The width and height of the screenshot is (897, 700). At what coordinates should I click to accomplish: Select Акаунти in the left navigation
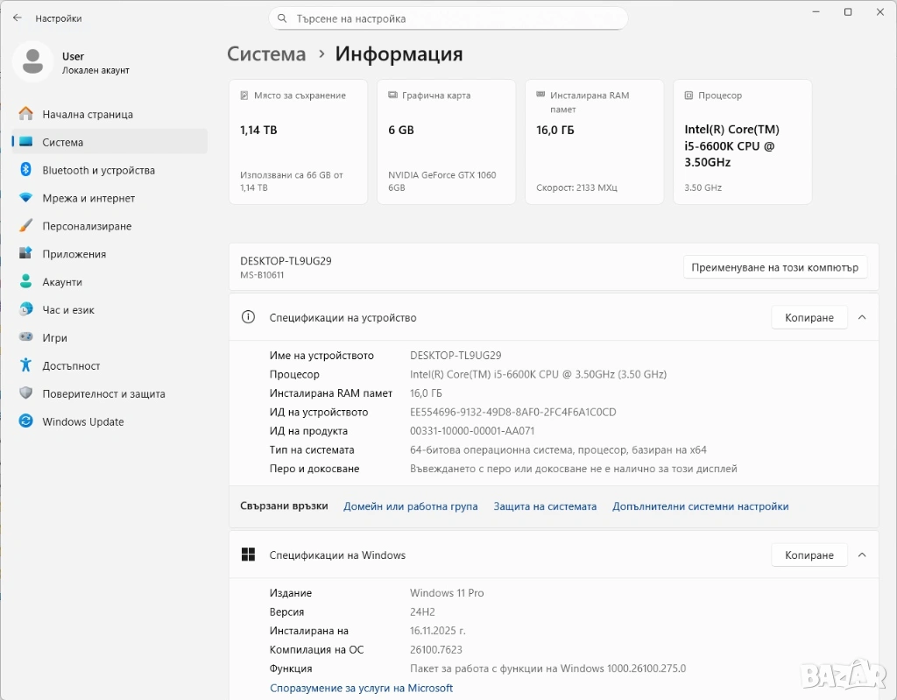click(x=62, y=282)
